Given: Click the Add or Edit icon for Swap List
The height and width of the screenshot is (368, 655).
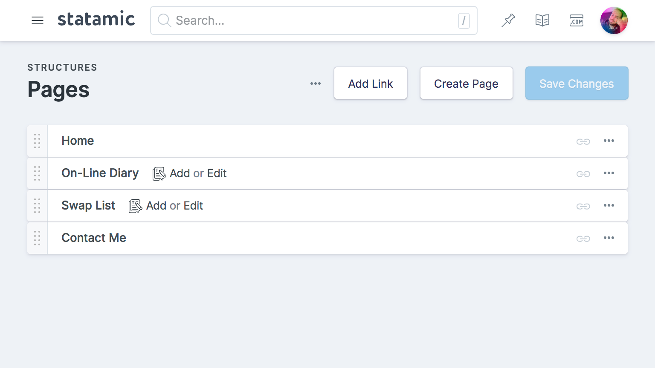Looking at the screenshot, I should (x=135, y=206).
